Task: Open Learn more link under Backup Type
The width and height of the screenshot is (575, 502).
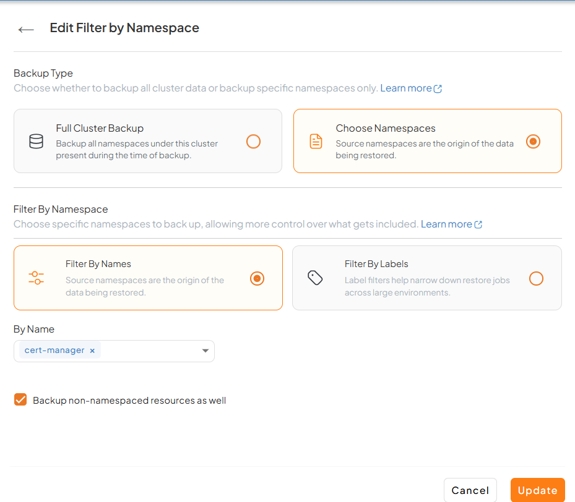Action: [411, 88]
